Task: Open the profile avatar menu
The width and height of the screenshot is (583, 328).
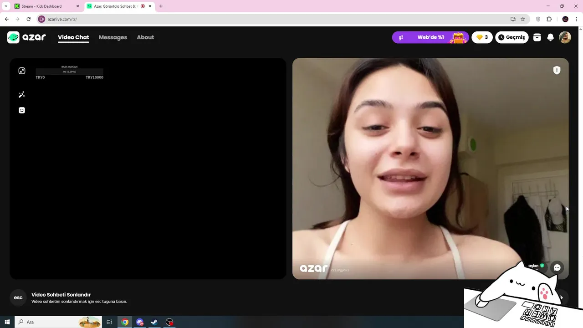Action: (565, 37)
